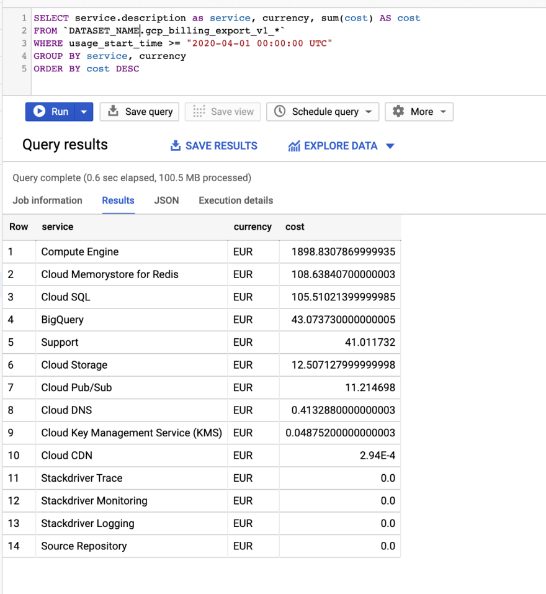The image size is (546, 594).
Task: Expand the More options dropdown arrow
Action: 443,112
